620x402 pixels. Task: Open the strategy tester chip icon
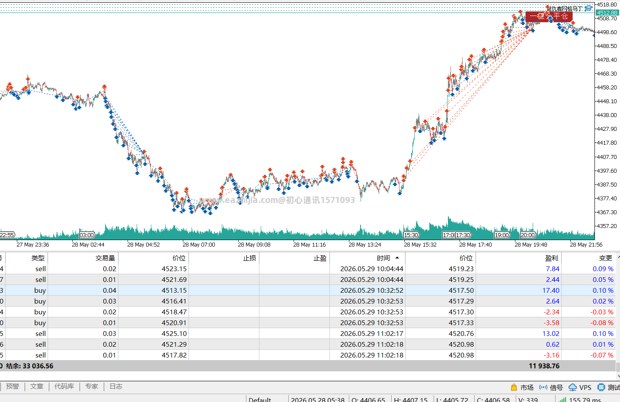coord(601,387)
